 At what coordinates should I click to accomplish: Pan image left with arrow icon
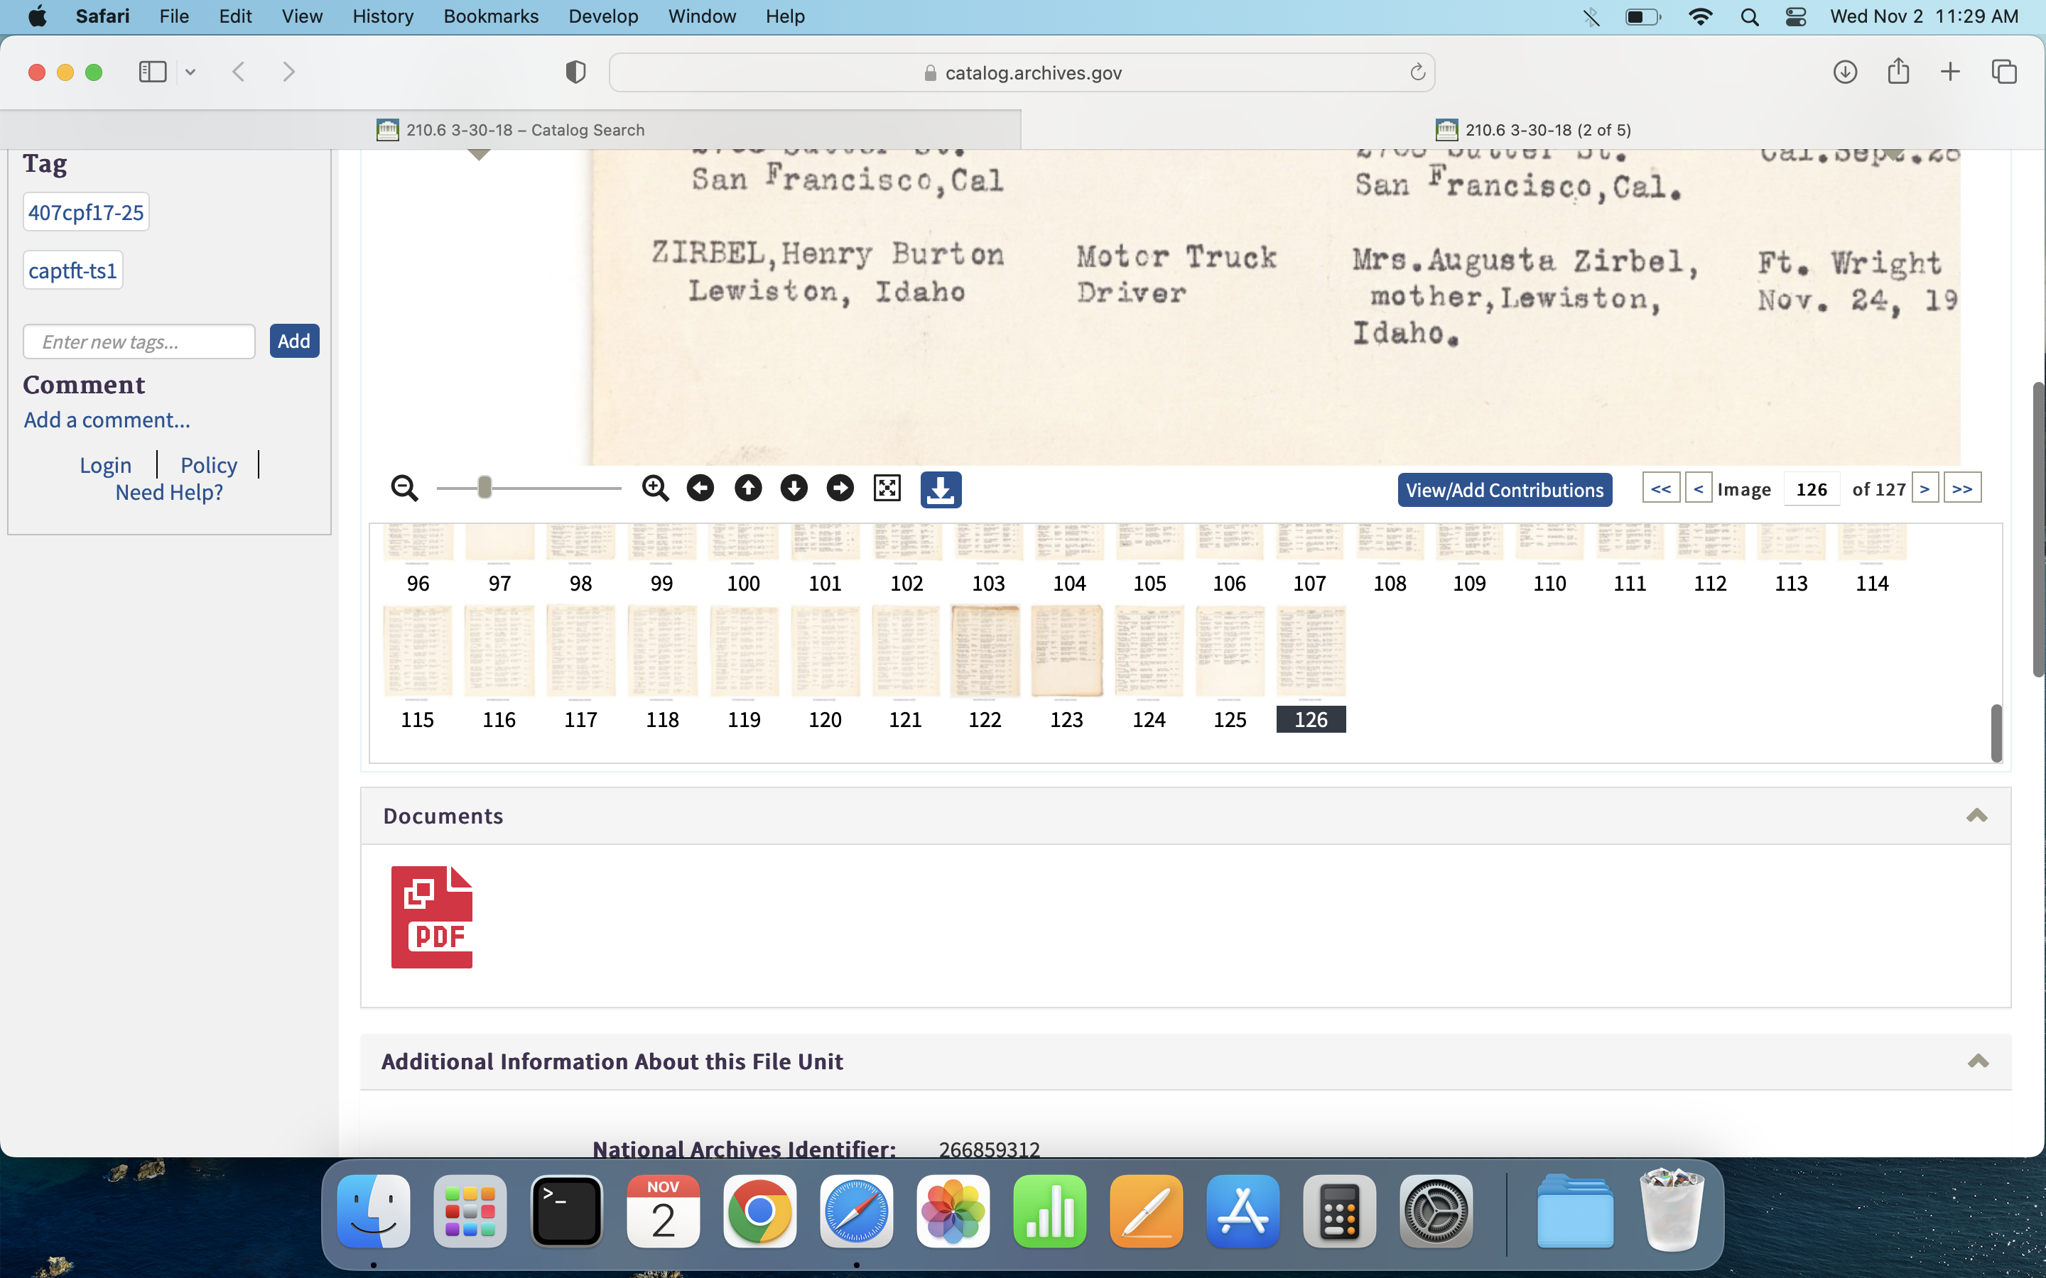pyautogui.click(x=700, y=488)
